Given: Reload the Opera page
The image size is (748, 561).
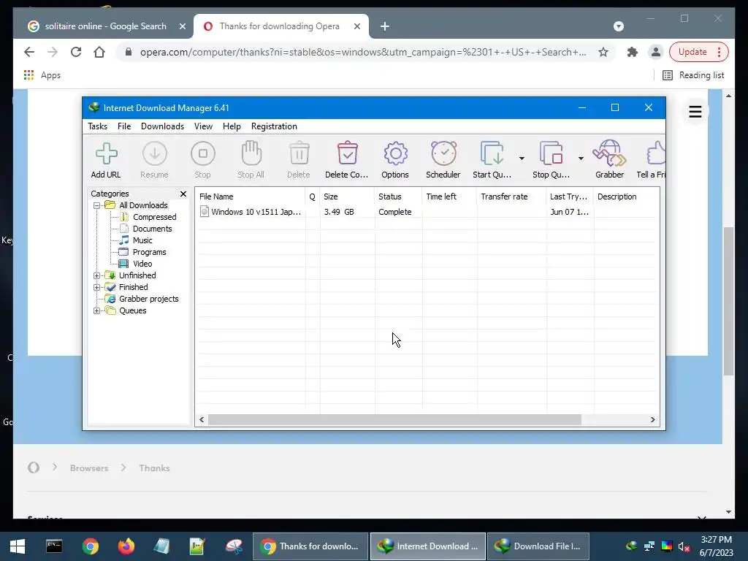Looking at the screenshot, I should pos(76,52).
